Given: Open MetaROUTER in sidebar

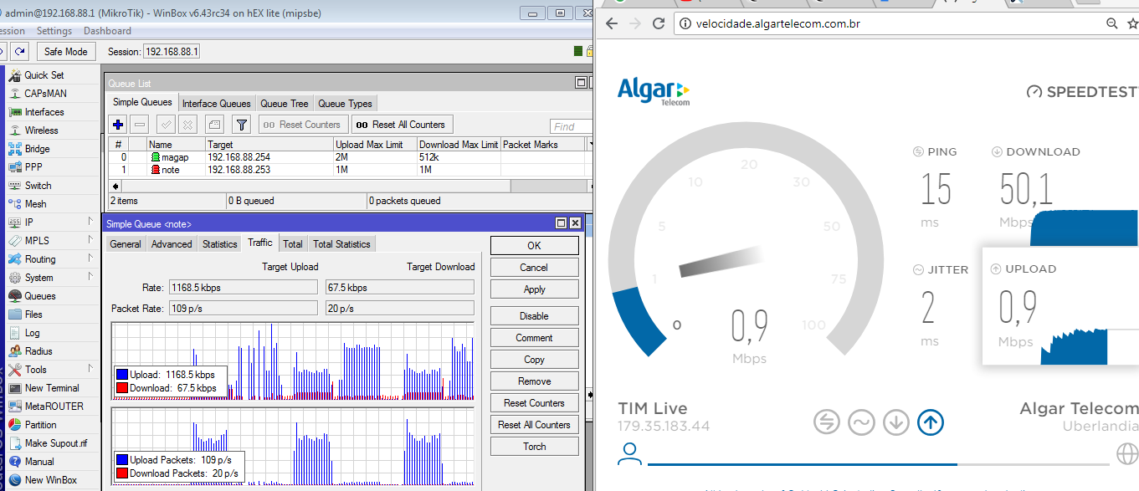Looking at the screenshot, I should point(54,407).
